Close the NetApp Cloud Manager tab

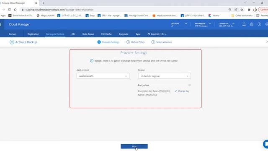coord(36,3)
